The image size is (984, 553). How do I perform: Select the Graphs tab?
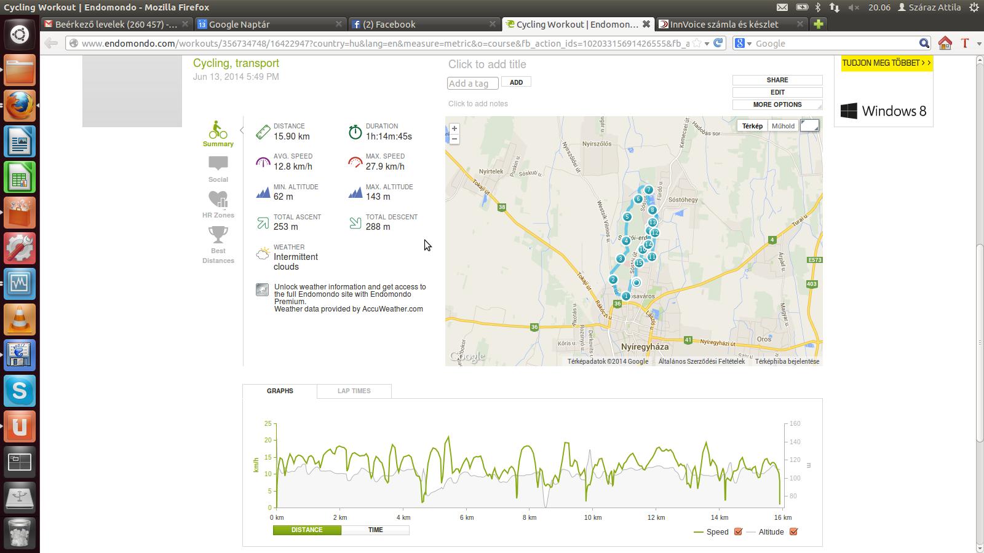click(x=280, y=391)
